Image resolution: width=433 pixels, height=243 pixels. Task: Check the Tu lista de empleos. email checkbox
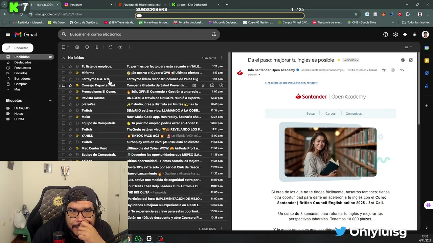click(63, 66)
